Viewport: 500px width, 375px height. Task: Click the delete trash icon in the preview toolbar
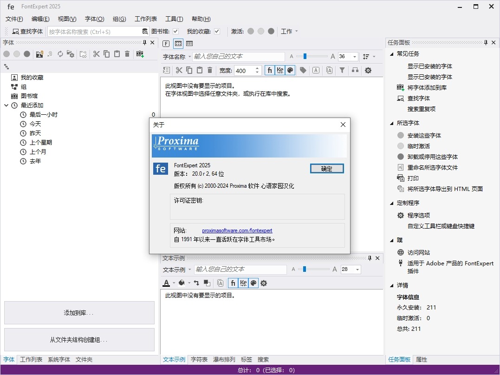point(210,70)
